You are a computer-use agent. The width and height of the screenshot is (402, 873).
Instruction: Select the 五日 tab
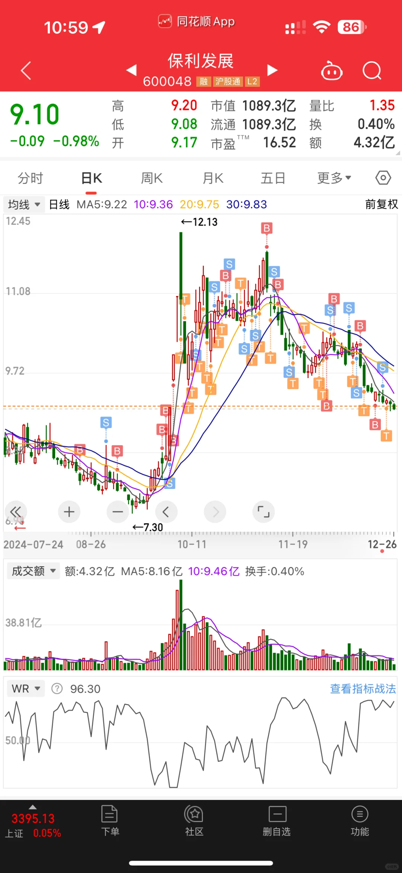273,178
